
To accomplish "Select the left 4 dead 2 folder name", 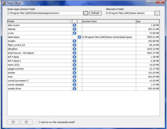I will (x=14, y=61).
